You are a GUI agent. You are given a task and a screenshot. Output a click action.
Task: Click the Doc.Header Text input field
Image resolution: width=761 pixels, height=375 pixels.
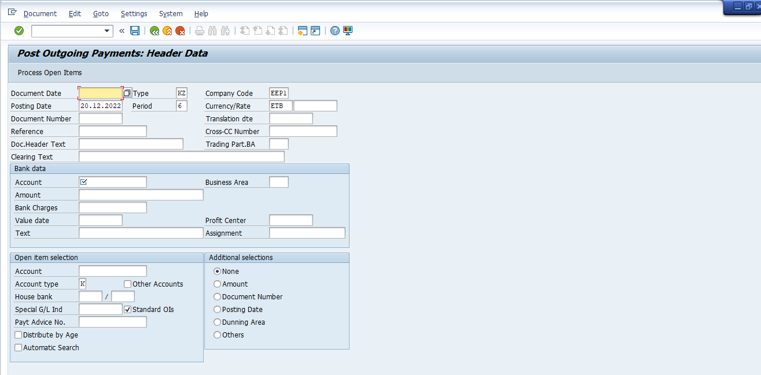pos(131,144)
